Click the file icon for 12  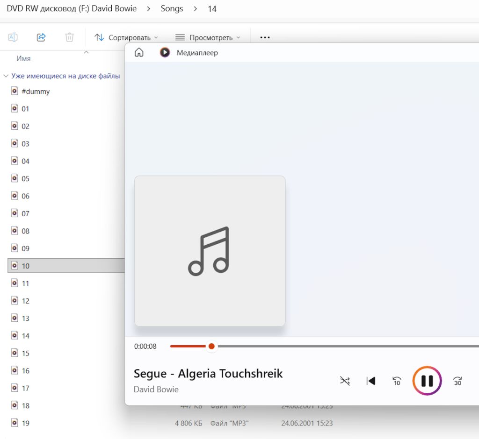click(15, 300)
